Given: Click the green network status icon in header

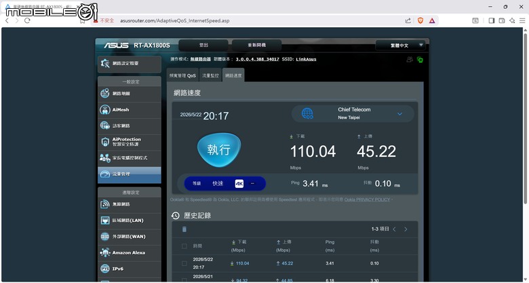Looking at the screenshot, I should [x=420, y=60].
